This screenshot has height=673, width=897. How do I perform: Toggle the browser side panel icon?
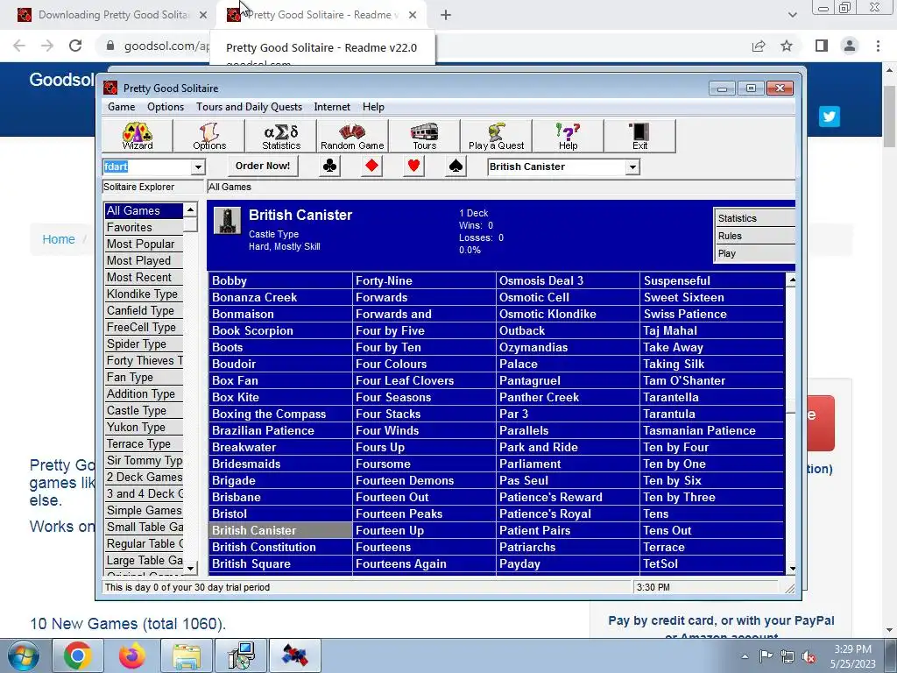(x=822, y=46)
